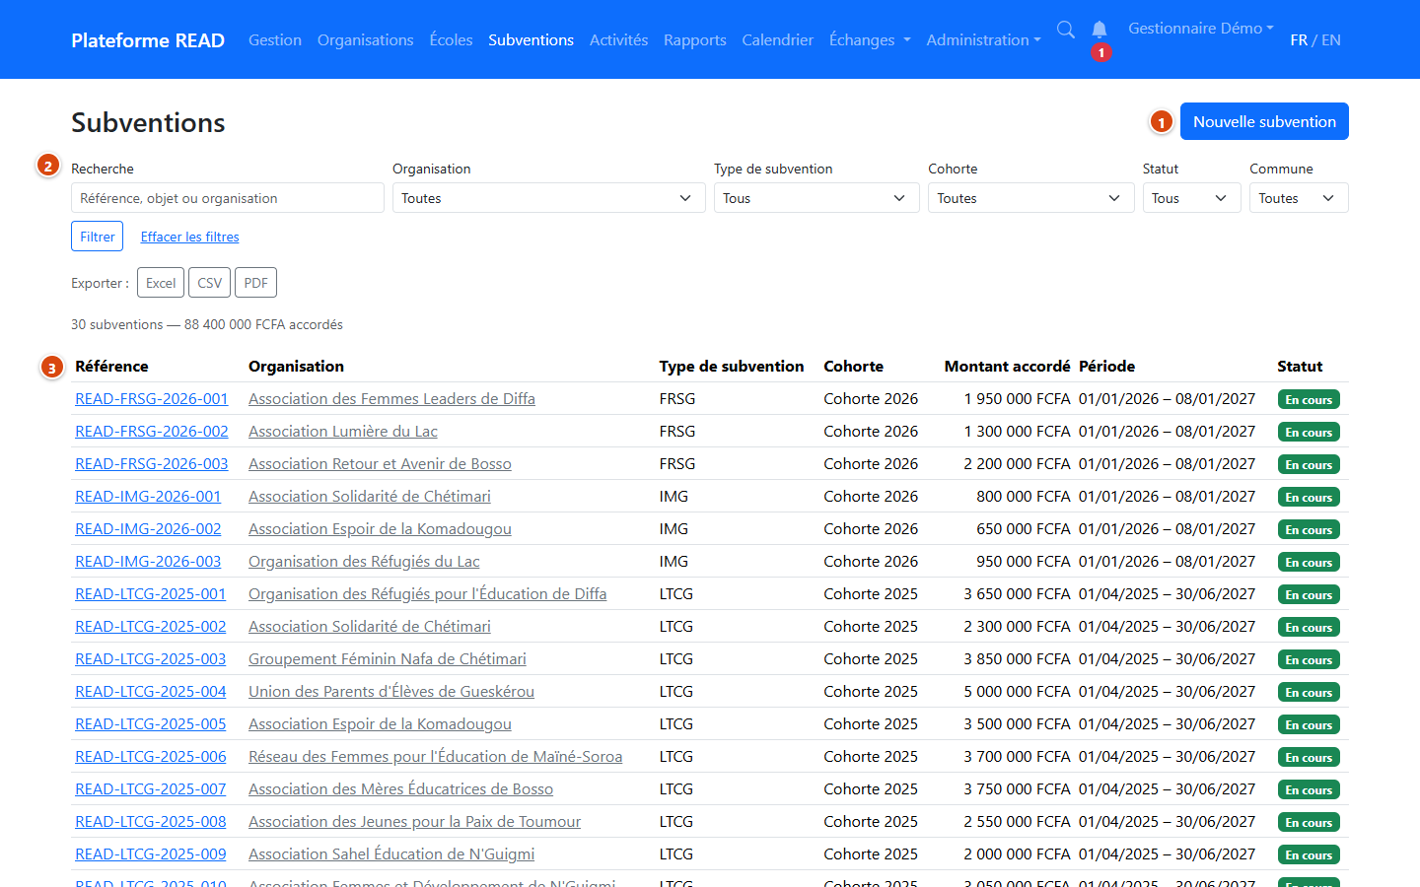Export the list as PDF

click(255, 283)
